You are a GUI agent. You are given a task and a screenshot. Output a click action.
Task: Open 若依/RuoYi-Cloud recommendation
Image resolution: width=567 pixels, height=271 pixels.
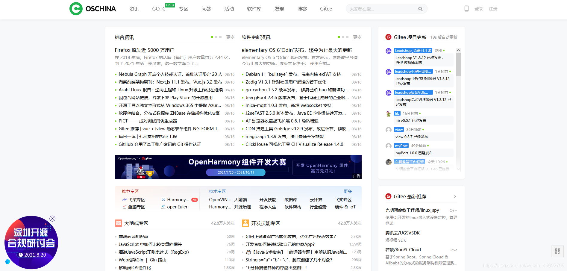[403, 250]
